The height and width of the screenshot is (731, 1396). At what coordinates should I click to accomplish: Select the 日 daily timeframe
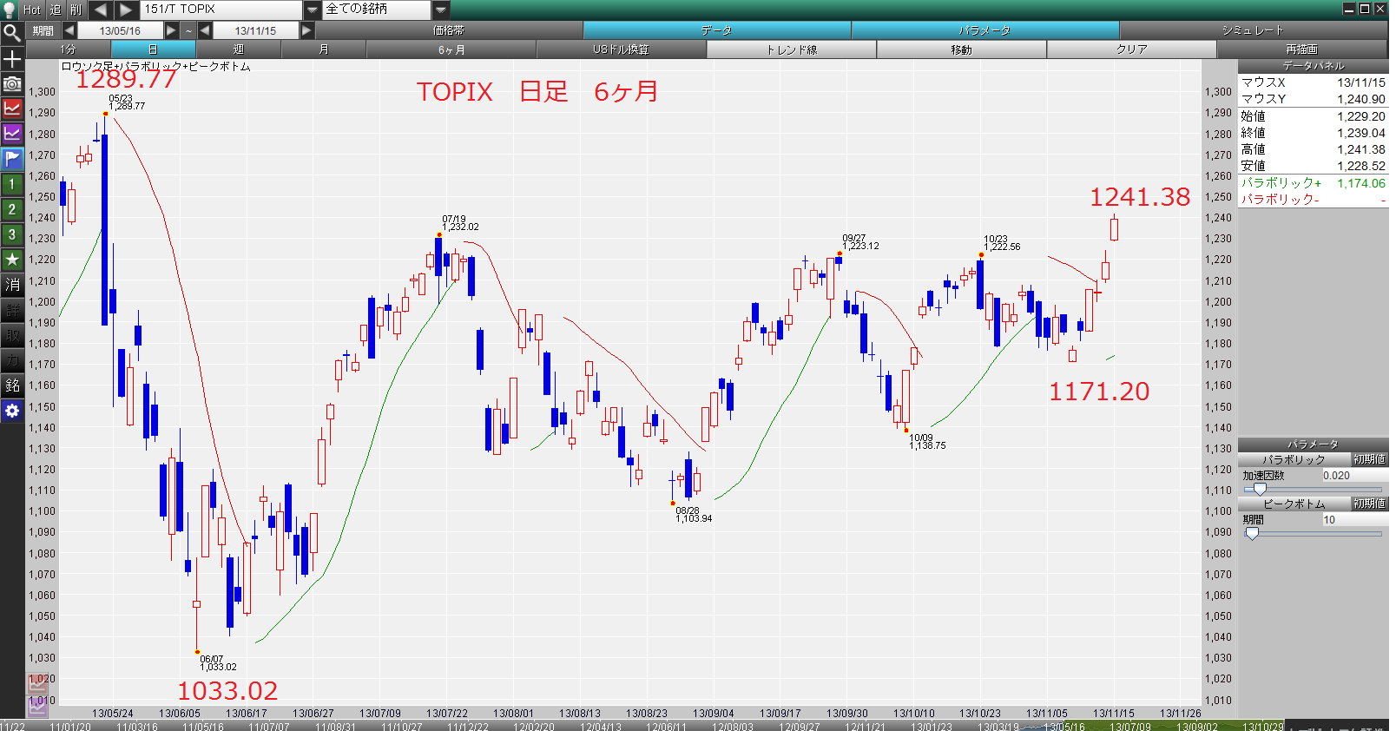coord(153,49)
